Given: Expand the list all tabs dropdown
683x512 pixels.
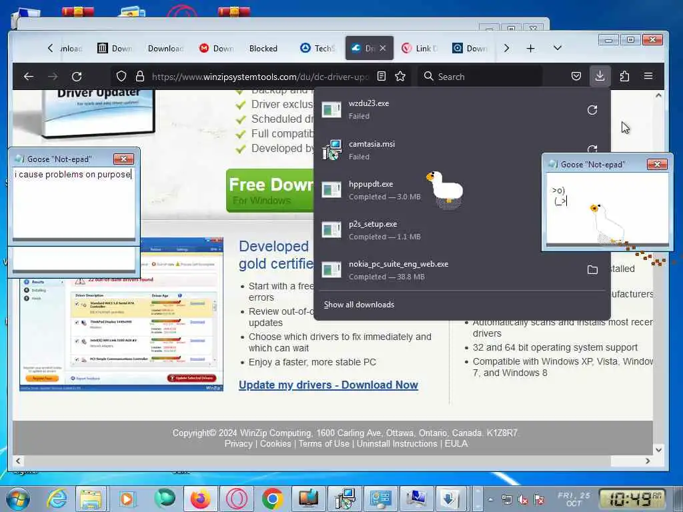Looking at the screenshot, I should point(557,48).
